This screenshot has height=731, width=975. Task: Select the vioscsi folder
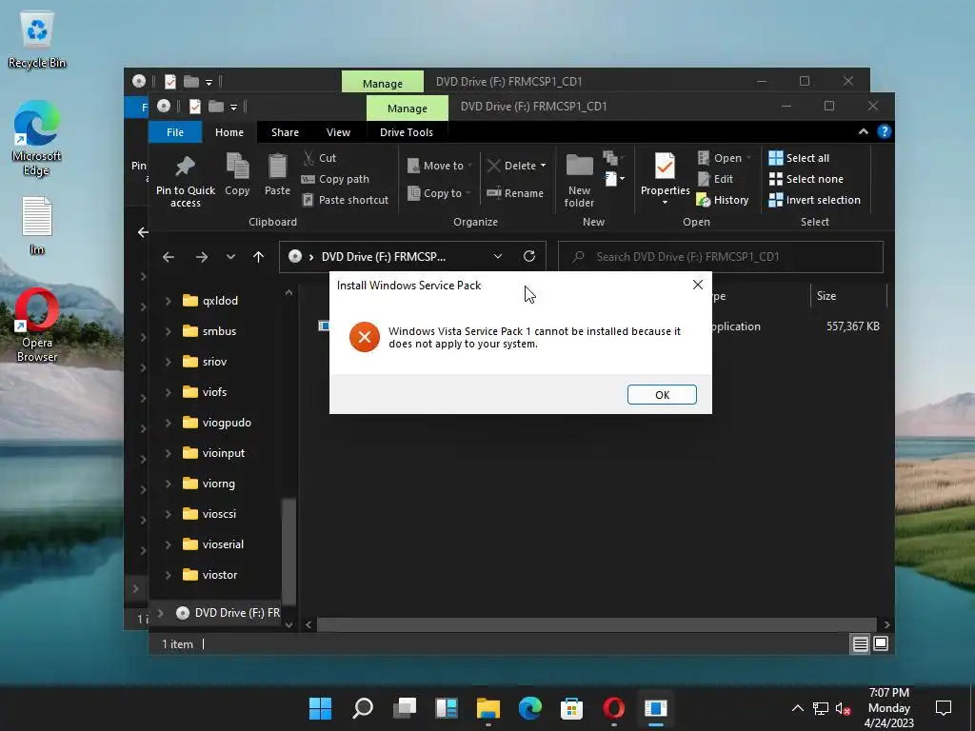(209, 514)
